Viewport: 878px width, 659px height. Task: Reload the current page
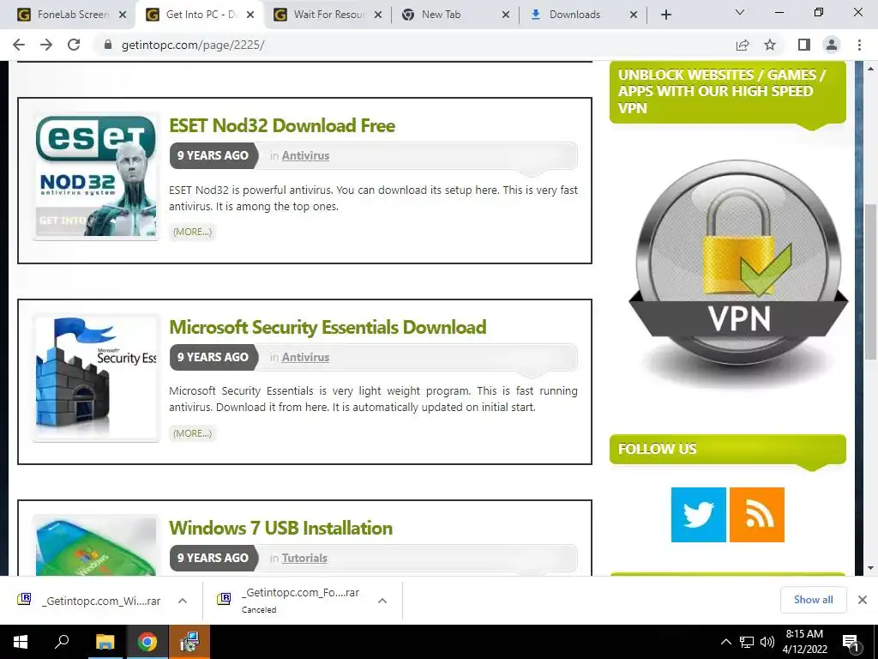[74, 45]
